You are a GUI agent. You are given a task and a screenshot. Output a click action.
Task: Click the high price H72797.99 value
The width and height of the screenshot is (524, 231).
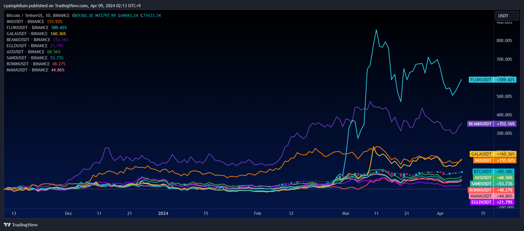pyautogui.click(x=105, y=16)
